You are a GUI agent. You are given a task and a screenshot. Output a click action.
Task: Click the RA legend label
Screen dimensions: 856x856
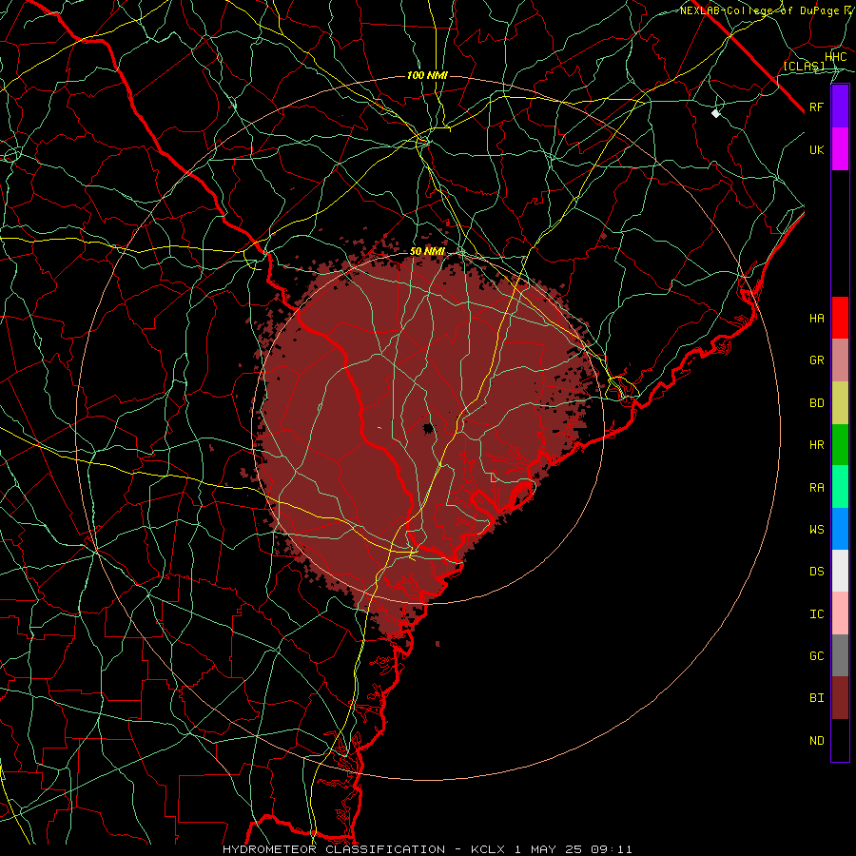[x=817, y=488]
